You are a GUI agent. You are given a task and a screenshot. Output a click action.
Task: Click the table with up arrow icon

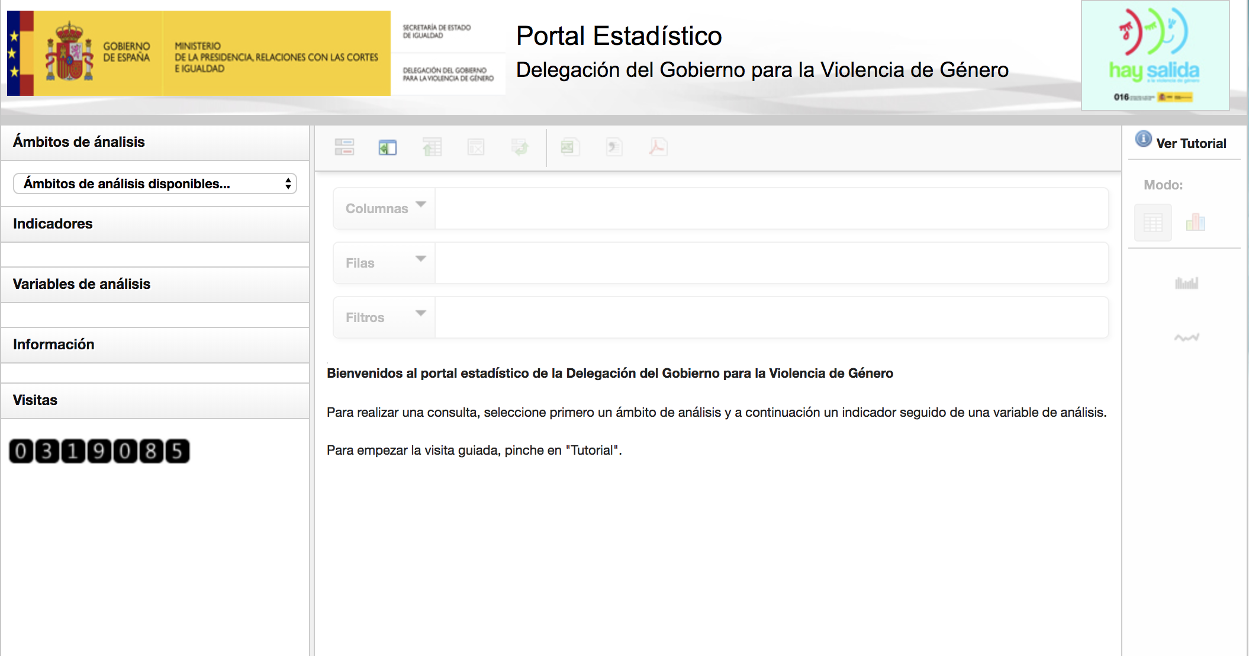(x=432, y=147)
